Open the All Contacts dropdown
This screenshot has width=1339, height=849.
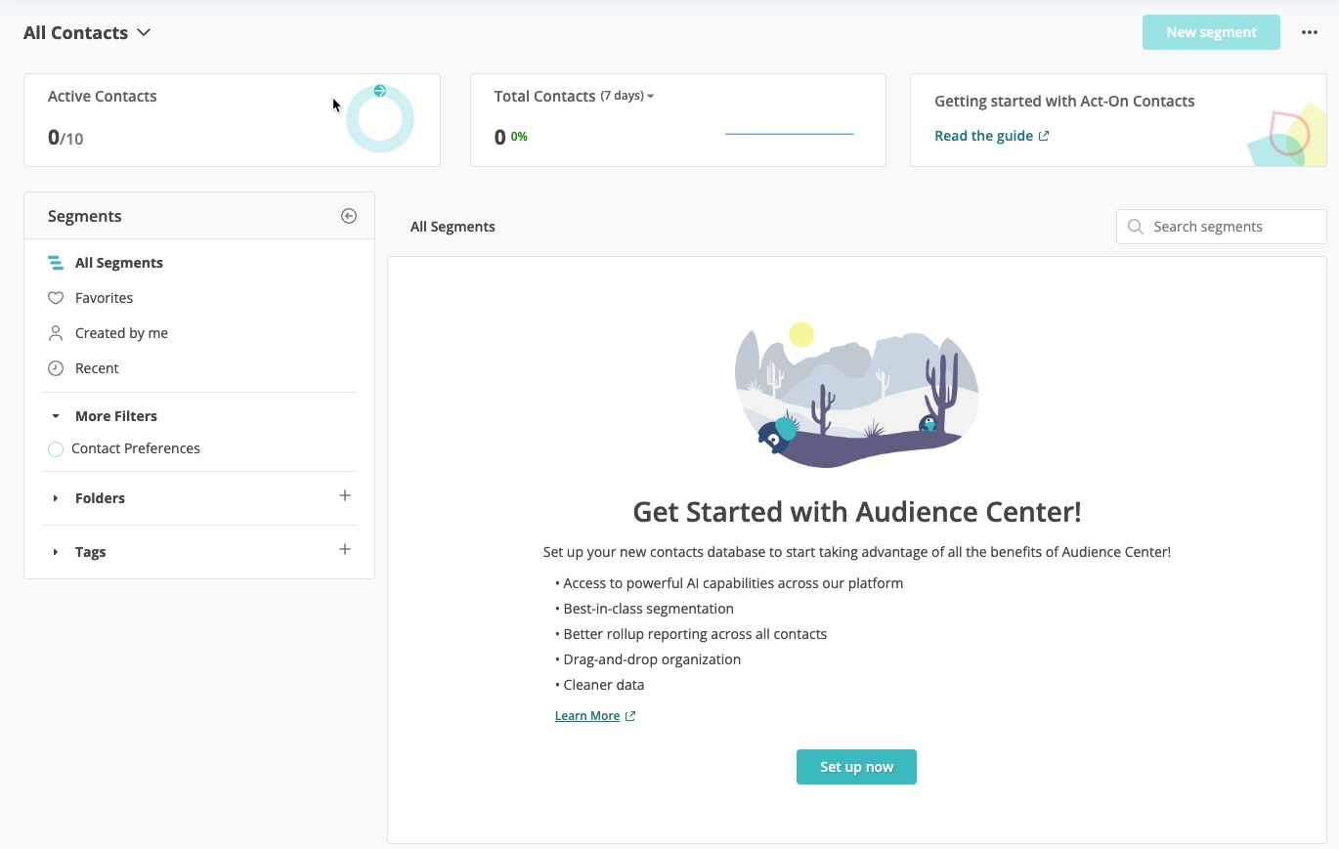click(x=87, y=32)
